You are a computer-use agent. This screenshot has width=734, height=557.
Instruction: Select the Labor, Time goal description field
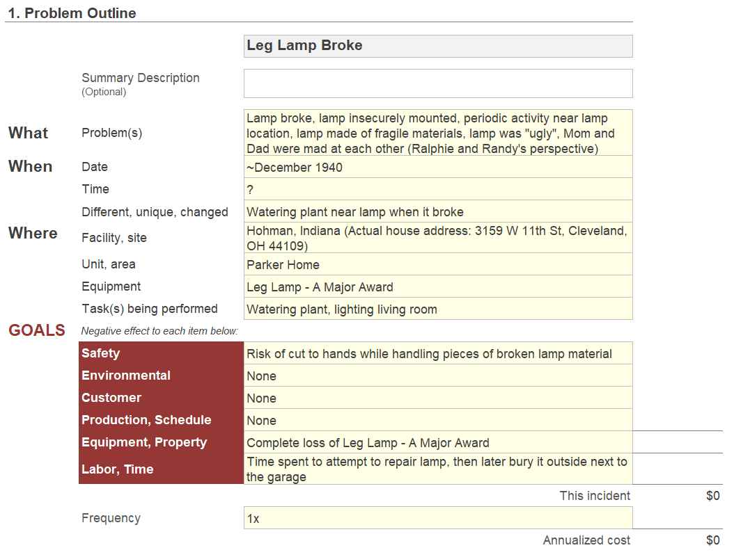[x=438, y=469]
